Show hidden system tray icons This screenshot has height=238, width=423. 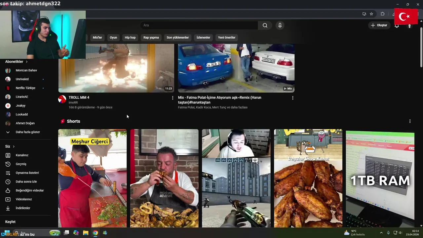click(x=381, y=233)
